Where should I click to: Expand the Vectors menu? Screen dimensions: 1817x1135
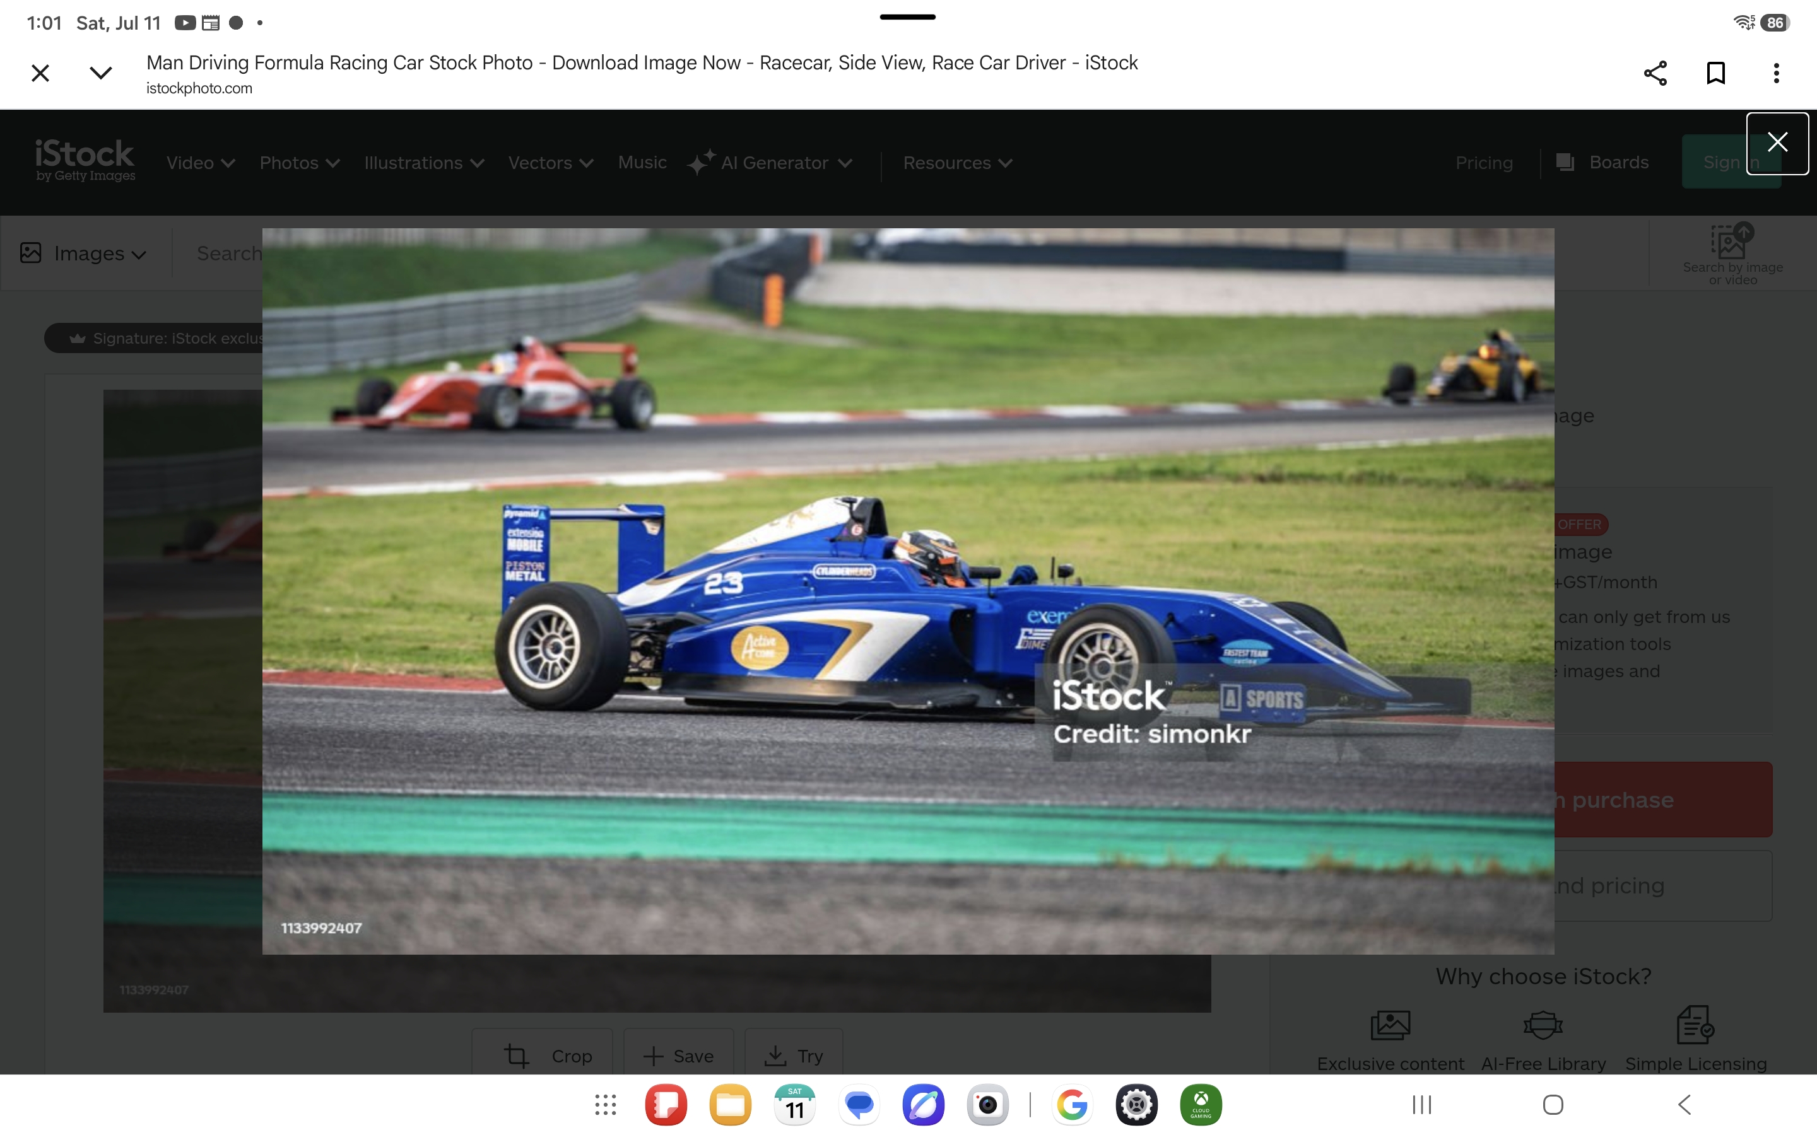(550, 163)
